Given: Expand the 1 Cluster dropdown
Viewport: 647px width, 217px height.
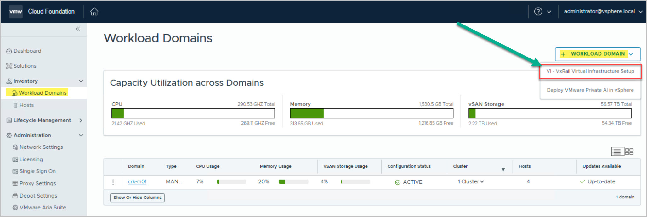Looking at the screenshot, I should (471, 182).
